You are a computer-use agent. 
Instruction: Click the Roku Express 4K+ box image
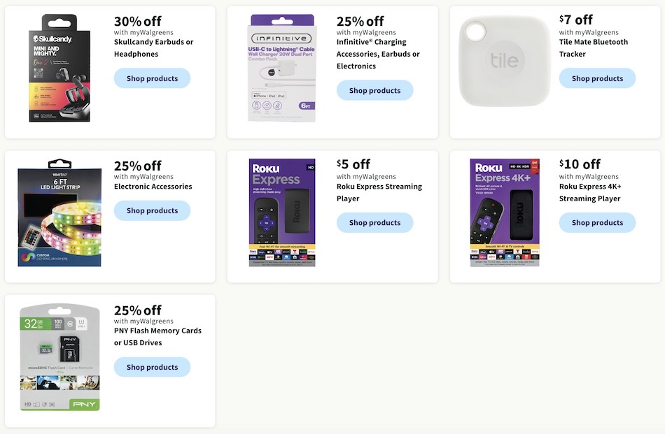coord(505,212)
